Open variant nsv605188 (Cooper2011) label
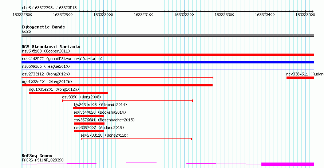 click(46, 51)
